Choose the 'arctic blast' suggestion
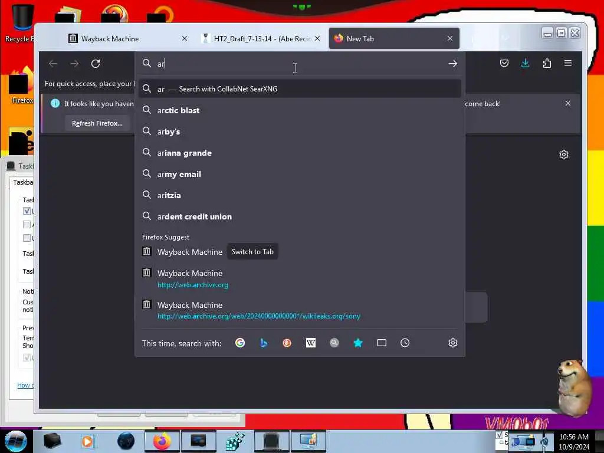Viewport: 604px width, 453px height. 300,110
